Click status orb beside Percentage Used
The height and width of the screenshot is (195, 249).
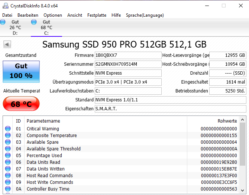click(8, 155)
